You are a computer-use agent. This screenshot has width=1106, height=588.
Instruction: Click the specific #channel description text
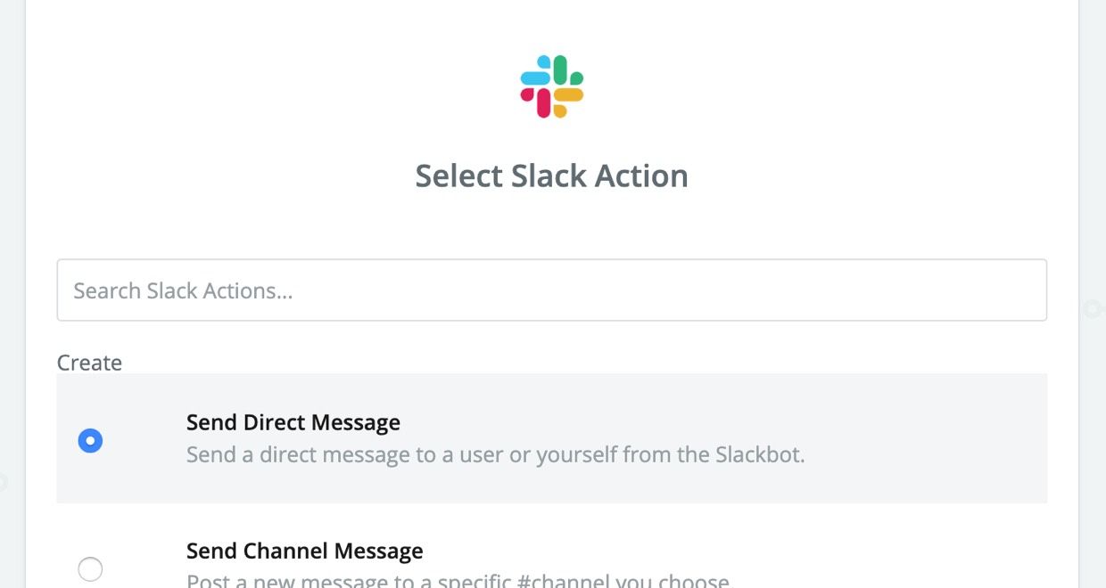[458, 581]
